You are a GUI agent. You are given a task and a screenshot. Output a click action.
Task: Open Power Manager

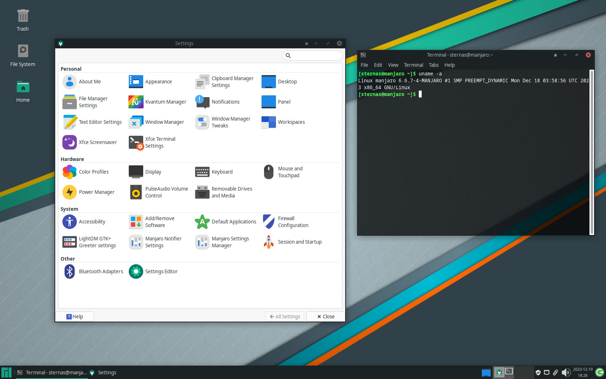pos(89,192)
